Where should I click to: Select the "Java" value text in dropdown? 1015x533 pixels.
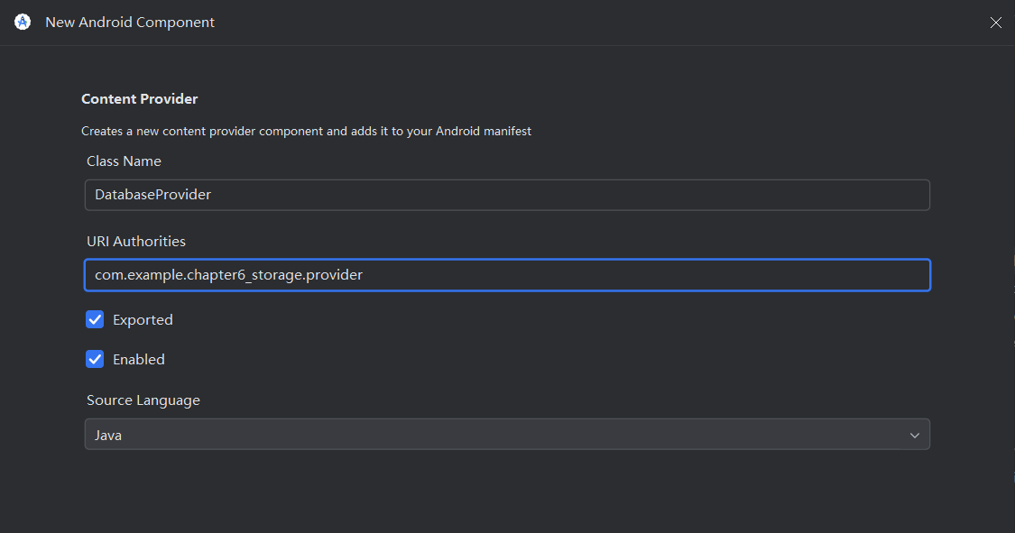click(x=108, y=436)
